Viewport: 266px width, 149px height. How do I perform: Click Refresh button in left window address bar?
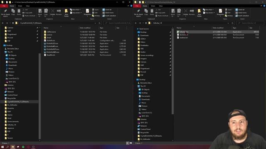tap(100, 23)
